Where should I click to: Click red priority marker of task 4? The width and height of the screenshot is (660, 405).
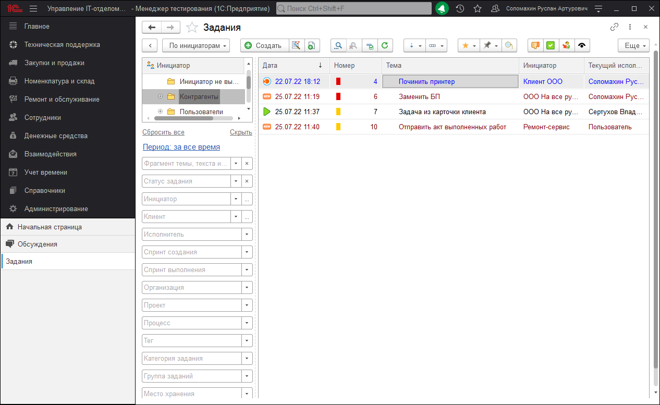[x=338, y=81]
